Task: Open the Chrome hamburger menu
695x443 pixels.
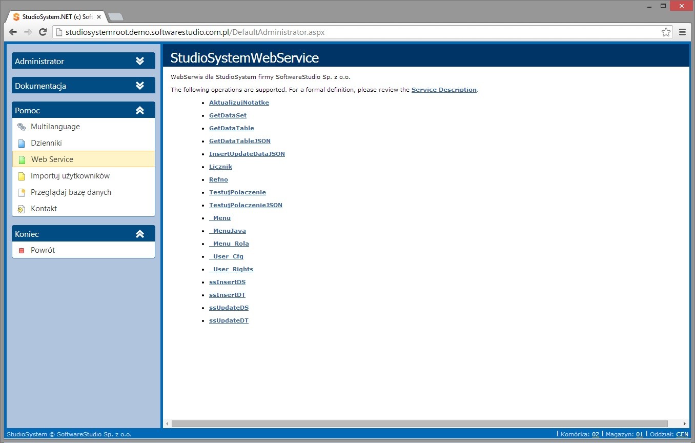Action: tap(682, 32)
